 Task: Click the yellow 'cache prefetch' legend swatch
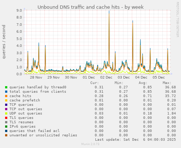pos(6,100)
